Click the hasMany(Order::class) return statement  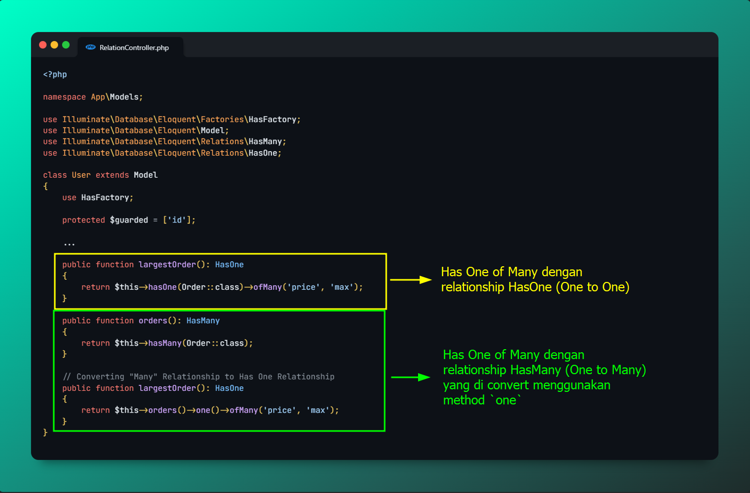pyautogui.click(x=167, y=343)
